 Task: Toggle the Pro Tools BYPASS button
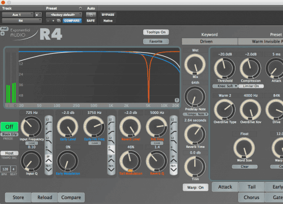pos(108,15)
